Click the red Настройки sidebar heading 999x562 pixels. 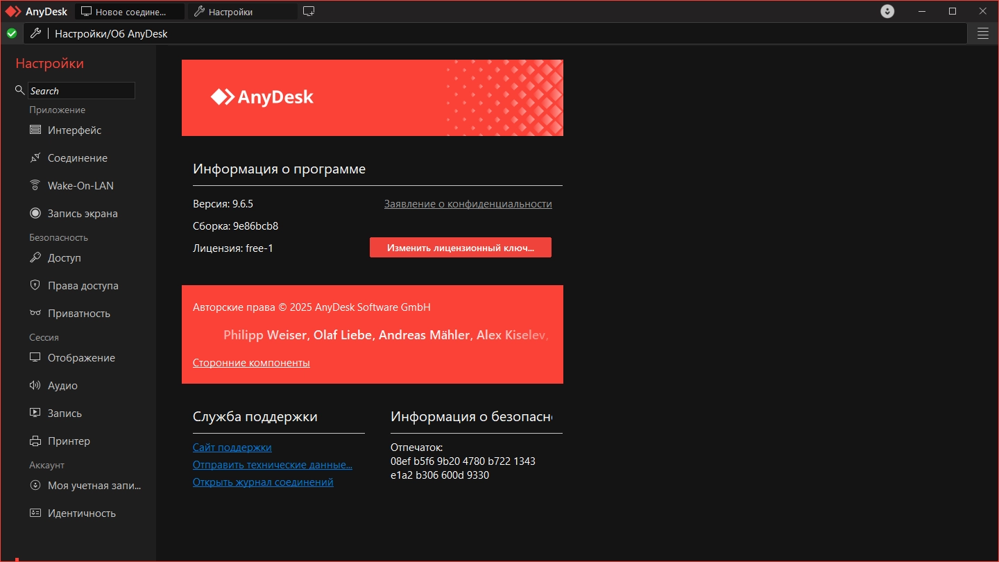[x=50, y=64]
